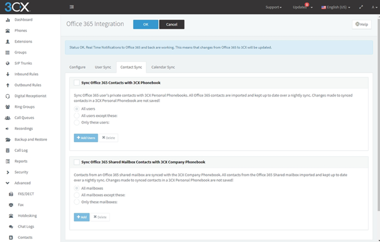Screen dimensions: 380x242
Task: Click the 3CX logo
Action: click(x=17, y=7)
